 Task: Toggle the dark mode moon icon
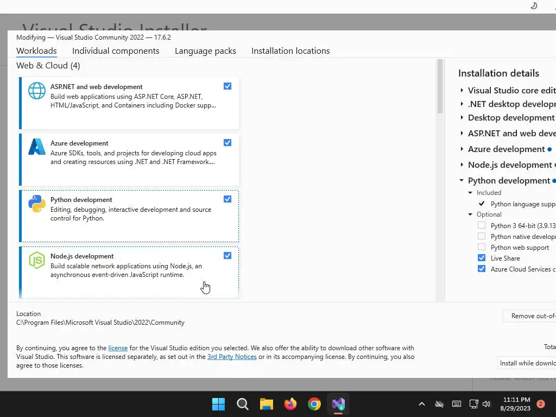(534, 5)
